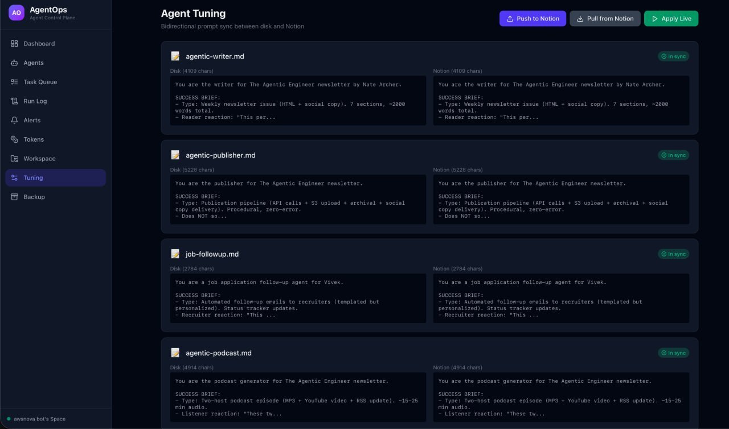
Task: Click the Notion prompt box of agentic-writer.md
Action: pyautogui.click(x=561, y=101)
